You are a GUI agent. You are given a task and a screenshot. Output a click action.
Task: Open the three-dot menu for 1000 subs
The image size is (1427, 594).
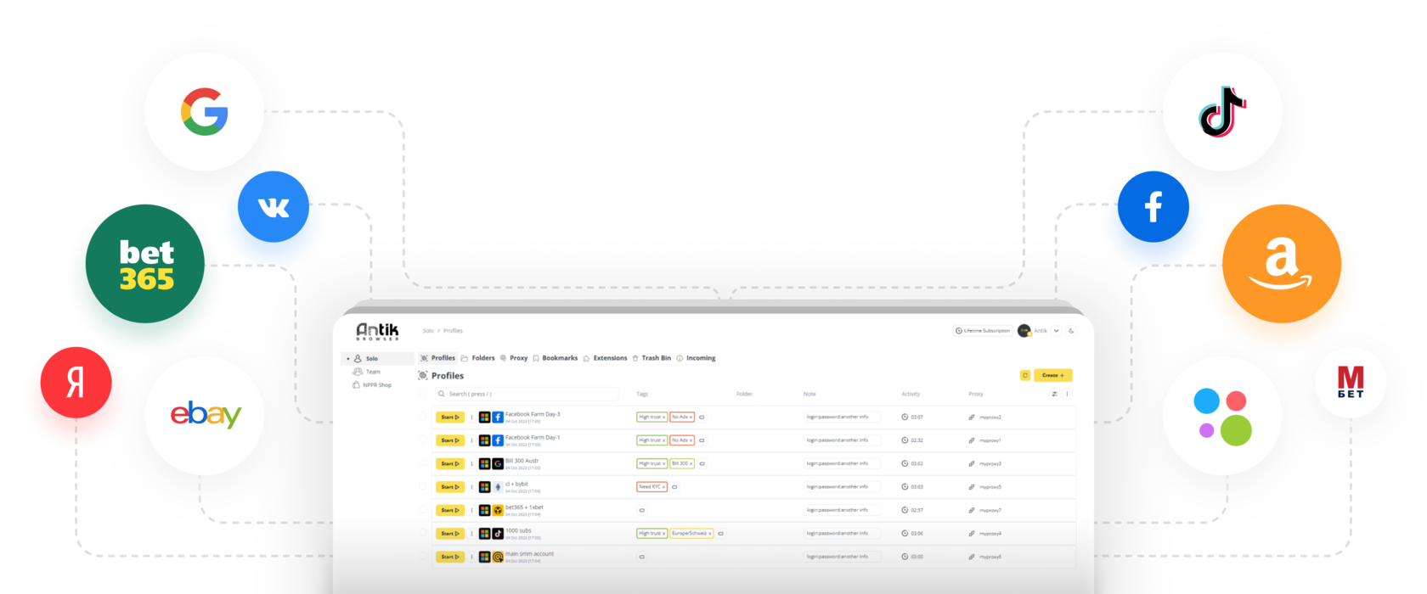472,534
